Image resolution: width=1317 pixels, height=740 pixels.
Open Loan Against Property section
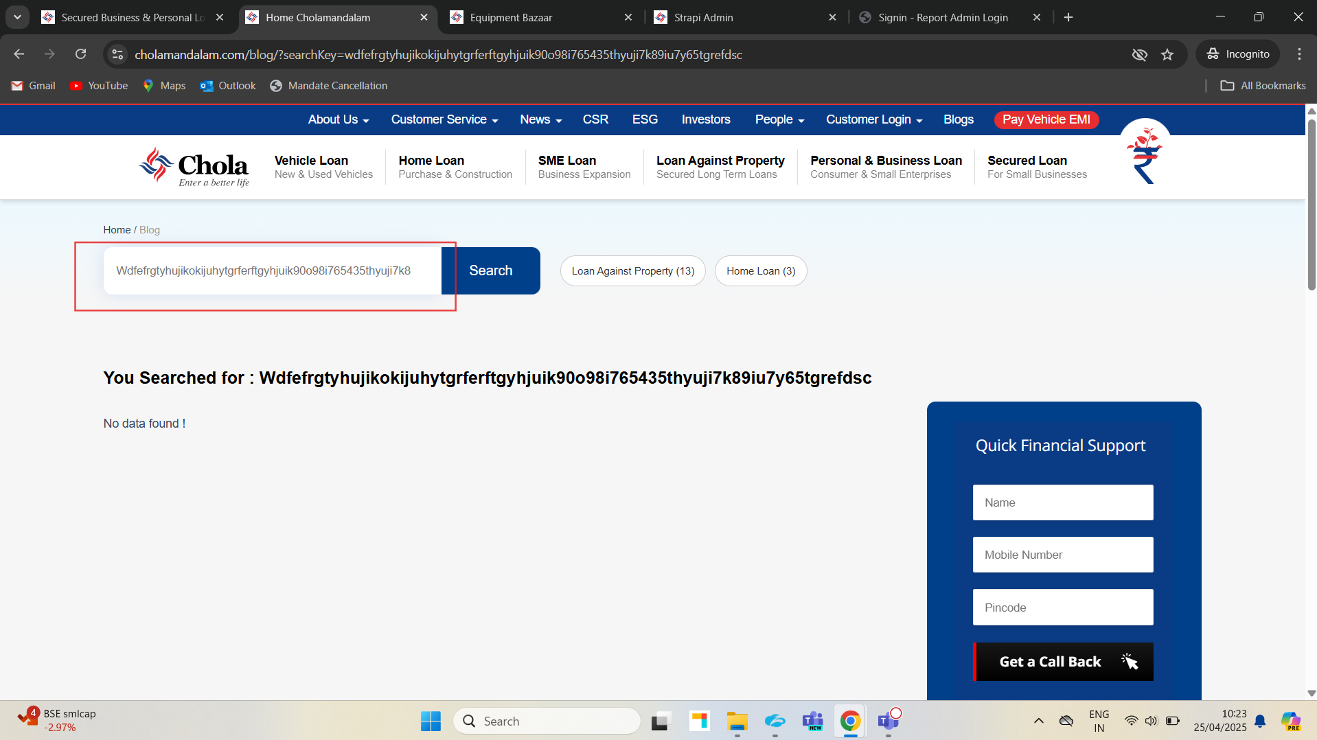pyautogui.click(x=720, y=167)
